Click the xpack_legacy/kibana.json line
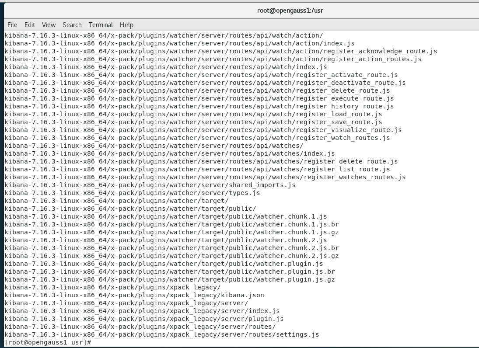 click(x=134, y=296)
